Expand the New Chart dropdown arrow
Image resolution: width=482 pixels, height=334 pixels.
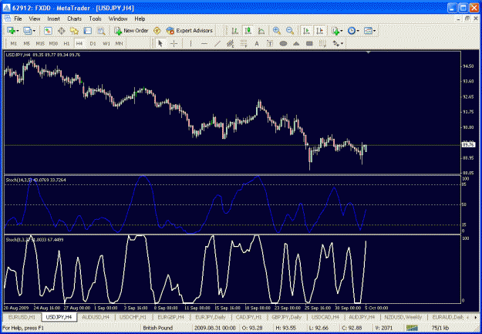(x=18, y=31)
